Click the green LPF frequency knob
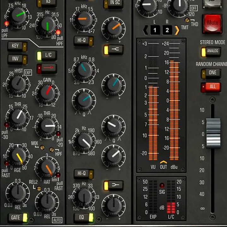227x227 pixels. [x=18, y=15]
